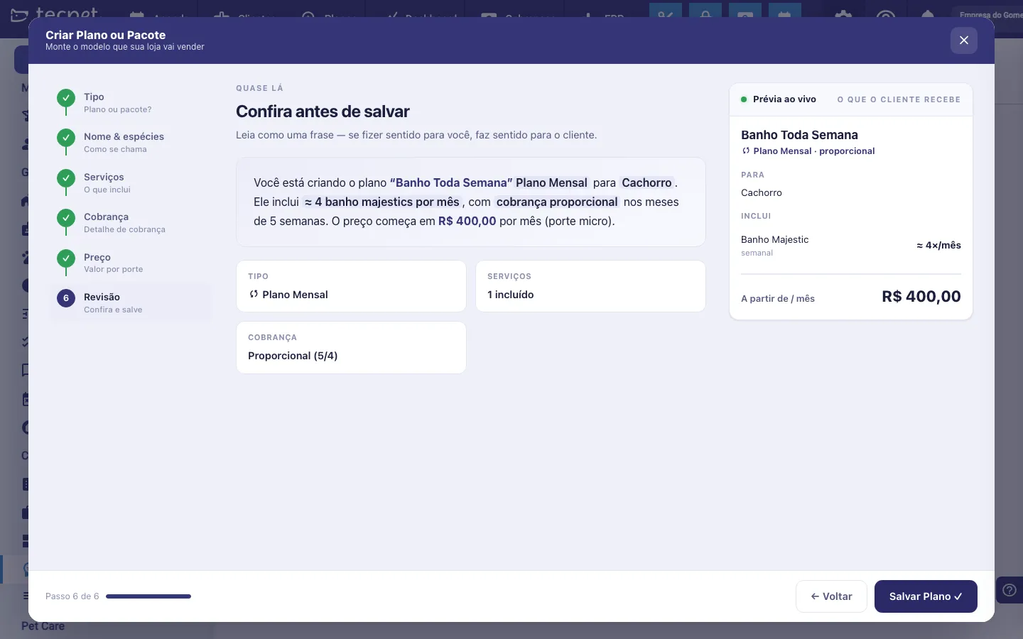Open the Preço step
The width and height of the screenshot is (1023, 639).
click(131, 263)
